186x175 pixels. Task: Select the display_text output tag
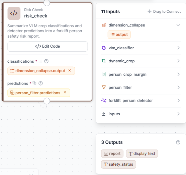(x=142, y=154)
